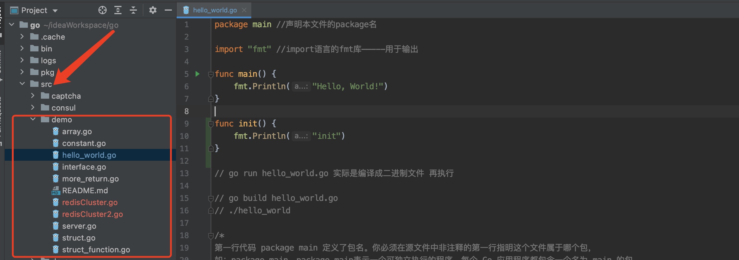
Task: Select the bin folder name
Action: [47, 49]
